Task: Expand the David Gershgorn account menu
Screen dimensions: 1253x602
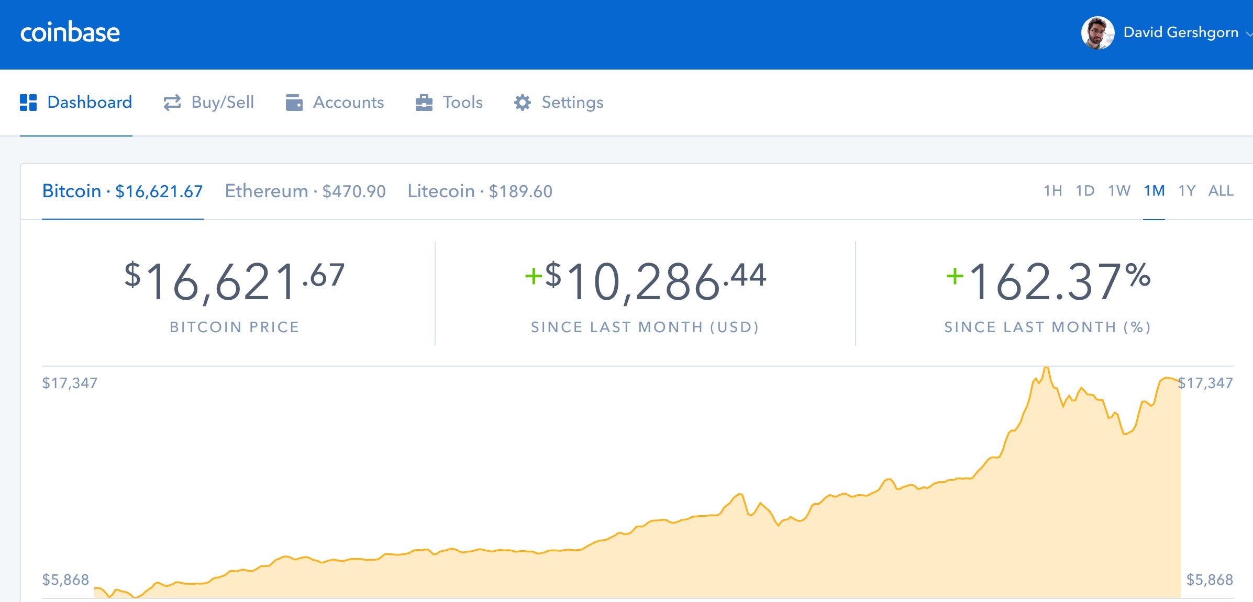Action: (x=1180, y=32)
